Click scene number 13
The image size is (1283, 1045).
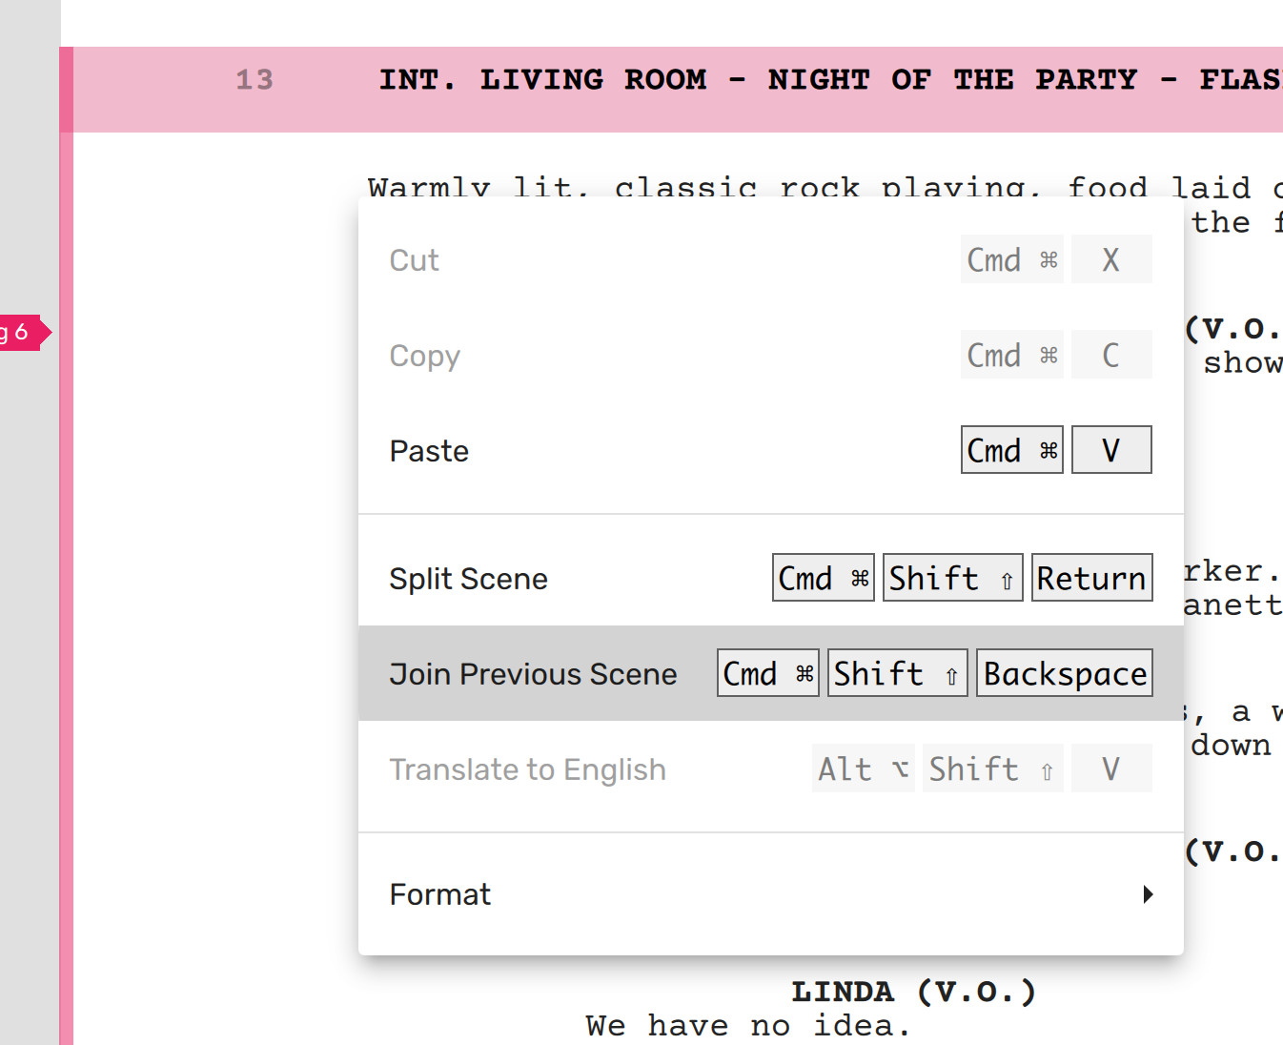coord(255,79)
